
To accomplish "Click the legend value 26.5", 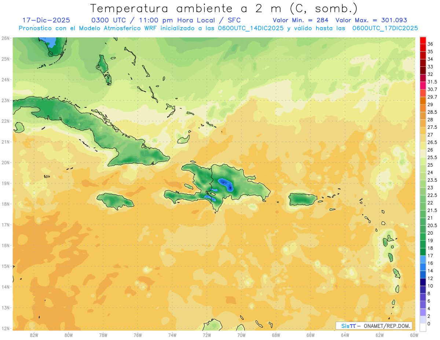I will click(x=432, y=142).
